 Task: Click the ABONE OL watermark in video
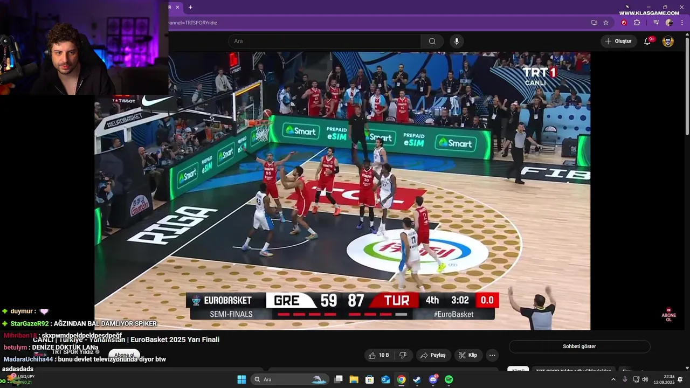pyautogui.click(x=668, y=315)
